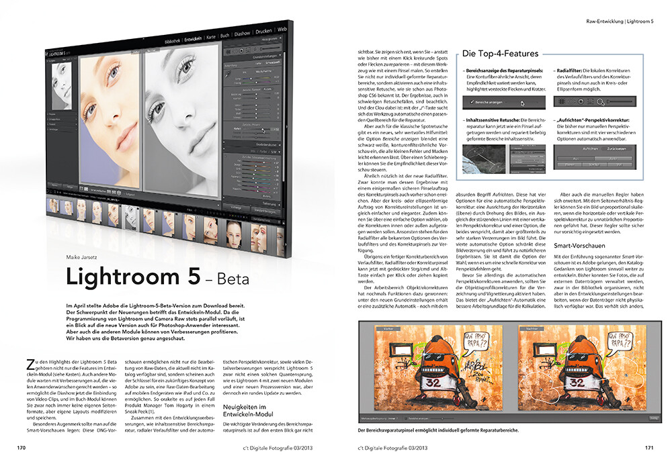Toggle the loupe view icon in toolbar
672x470 pixels.
point(81,188)
